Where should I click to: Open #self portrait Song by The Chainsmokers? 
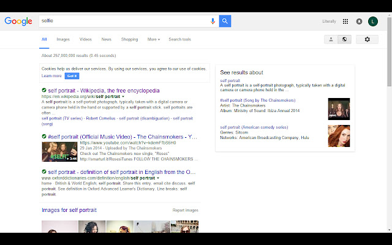click(x=257, y=100)
